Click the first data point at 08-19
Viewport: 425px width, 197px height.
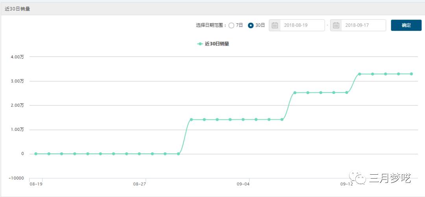pos(36,154)
